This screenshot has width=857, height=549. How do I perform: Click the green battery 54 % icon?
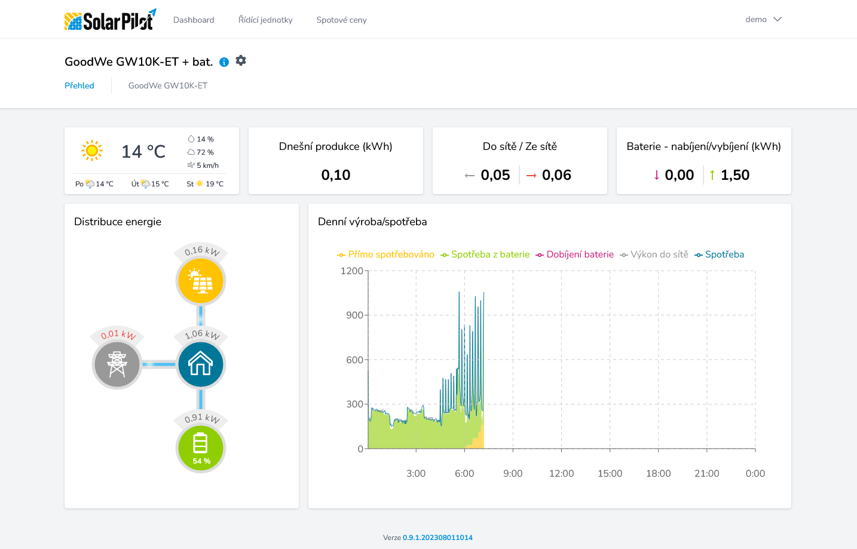pyautogui.click(x=201, y=448)
